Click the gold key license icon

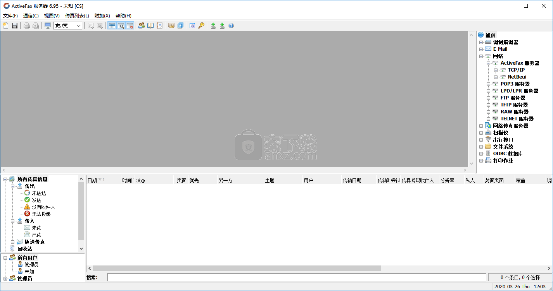tap(201, 26)
